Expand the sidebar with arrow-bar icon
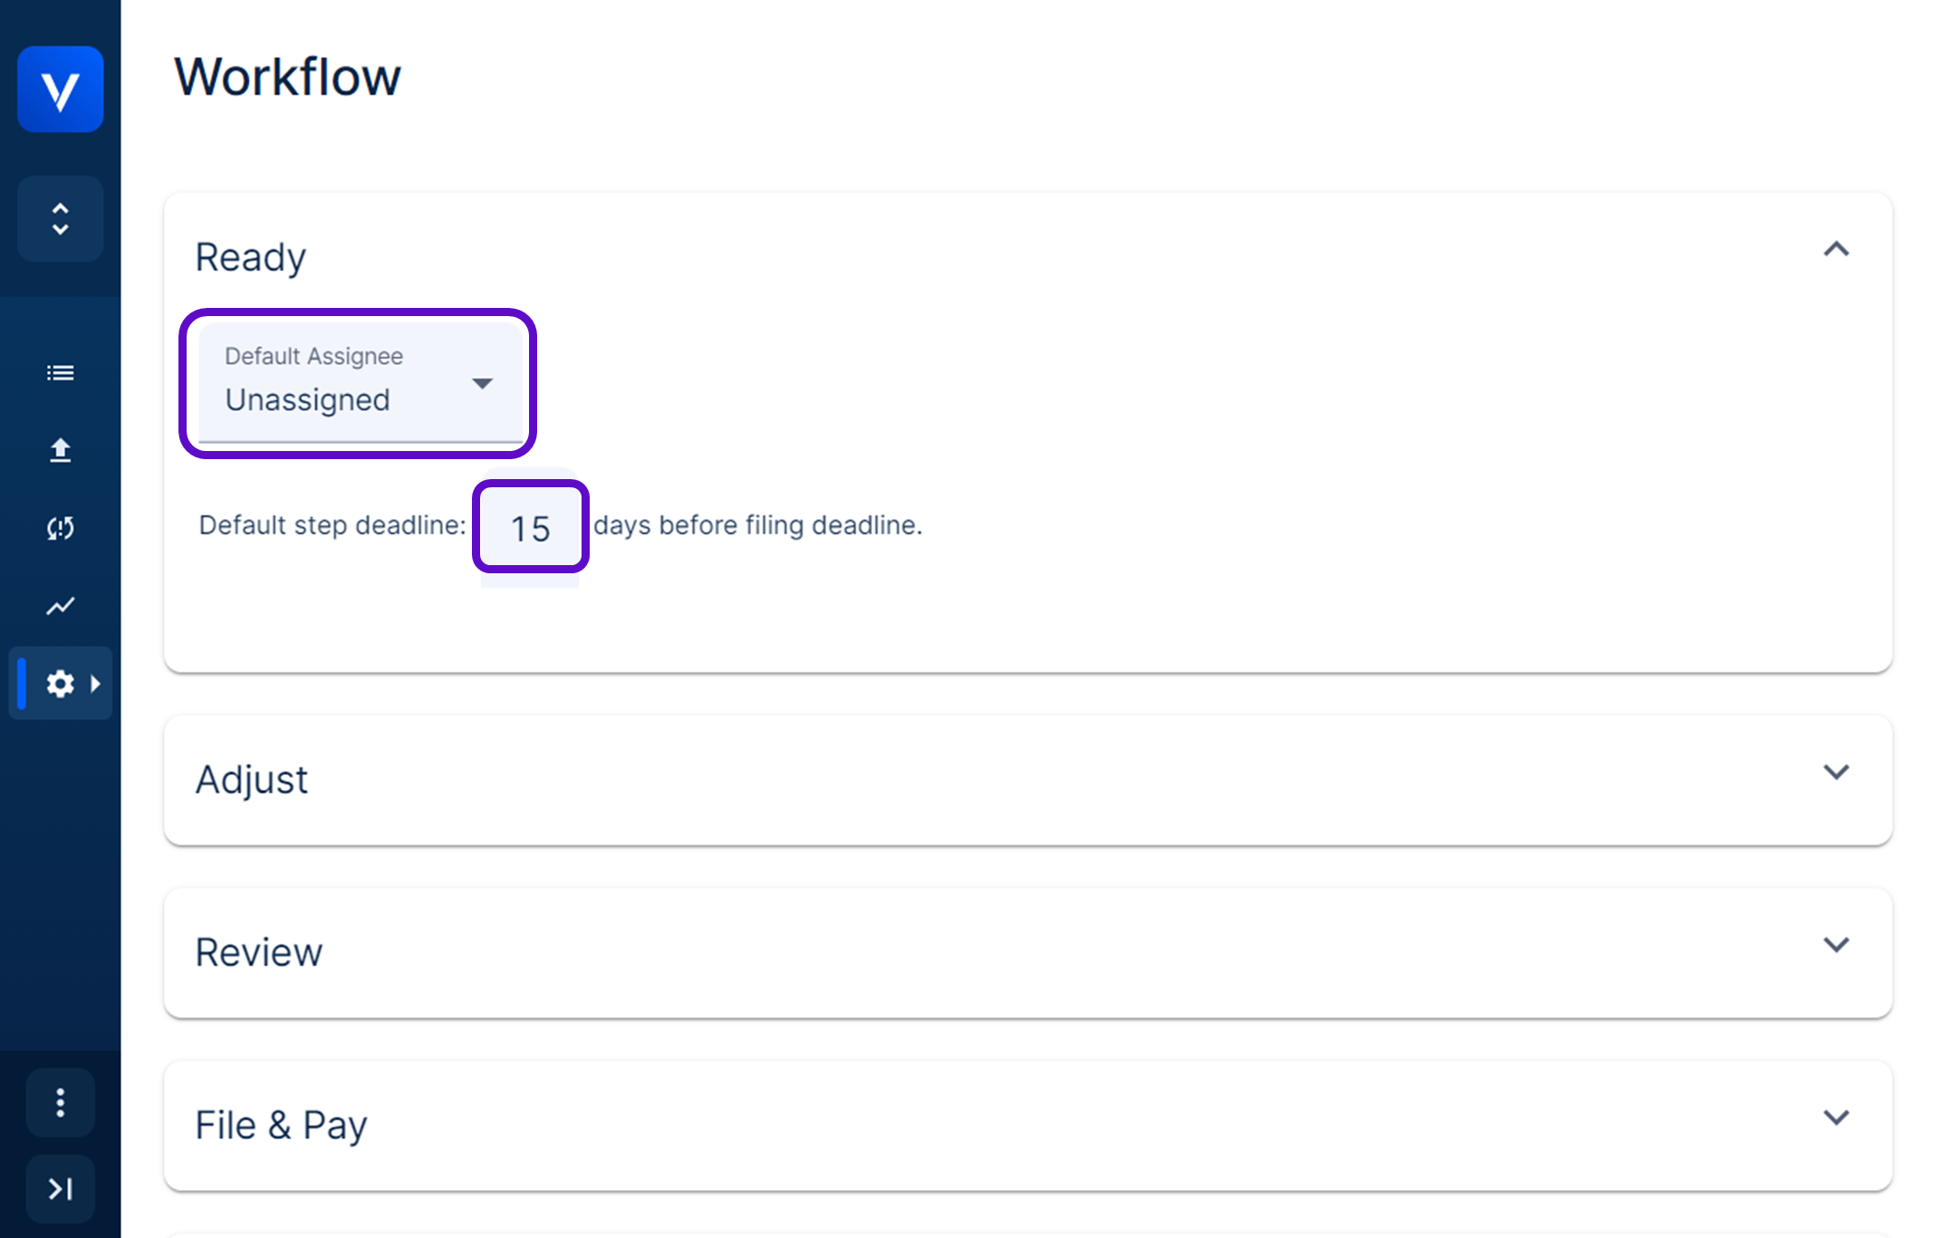 pyautogui.click(x=60, y=1188)
